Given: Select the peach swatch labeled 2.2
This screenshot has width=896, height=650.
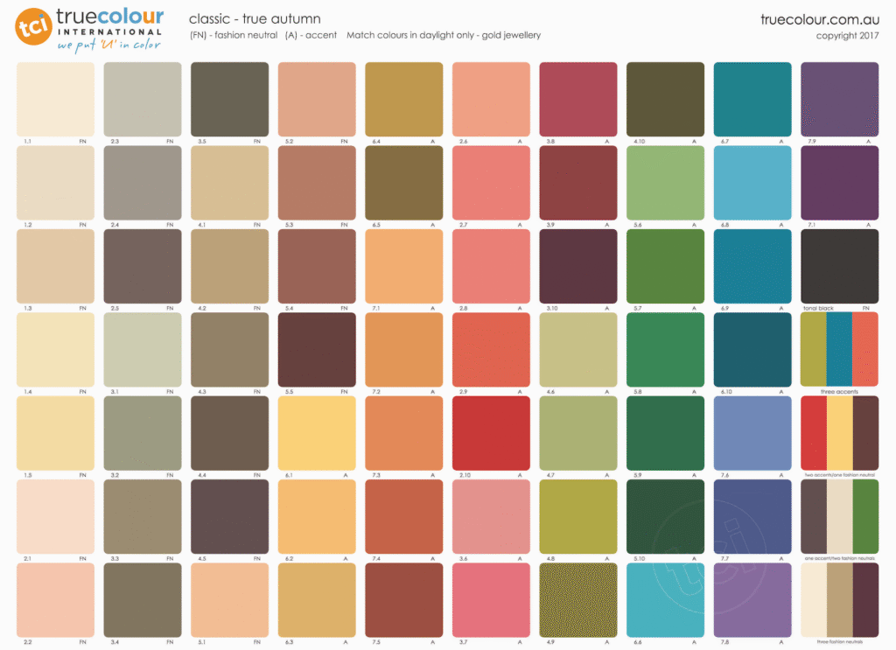Looking at the screenshot, I should click(55, 599).
